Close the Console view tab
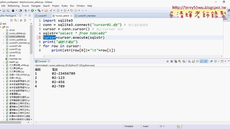 pos(49,61)
